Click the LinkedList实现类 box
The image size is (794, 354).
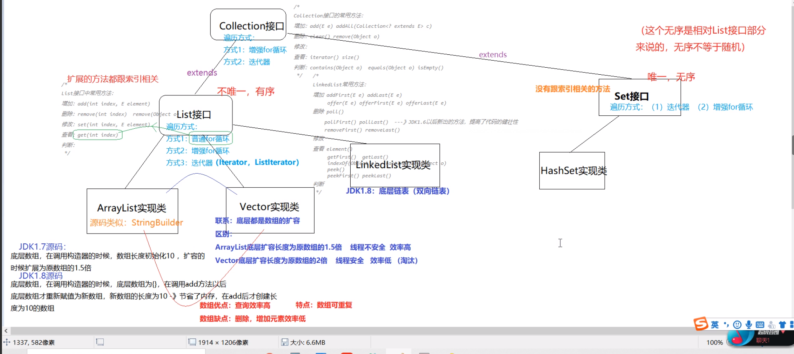(x=395, y=165)
